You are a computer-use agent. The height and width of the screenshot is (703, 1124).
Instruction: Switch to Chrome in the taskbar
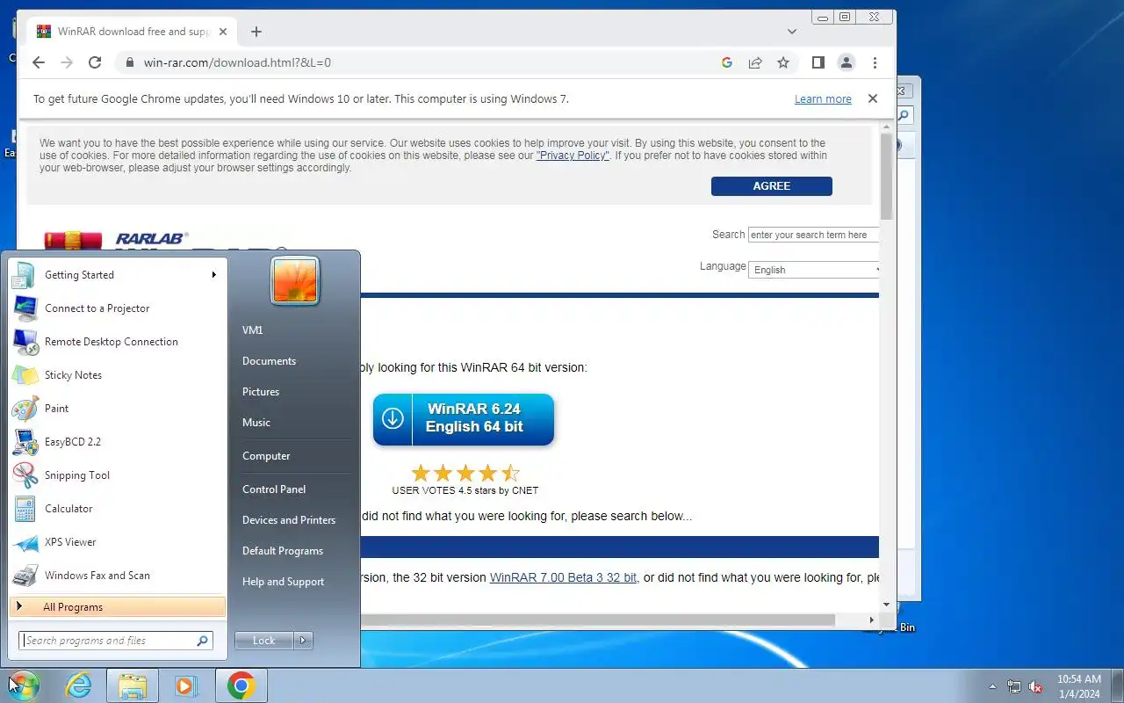click(241, 685)
